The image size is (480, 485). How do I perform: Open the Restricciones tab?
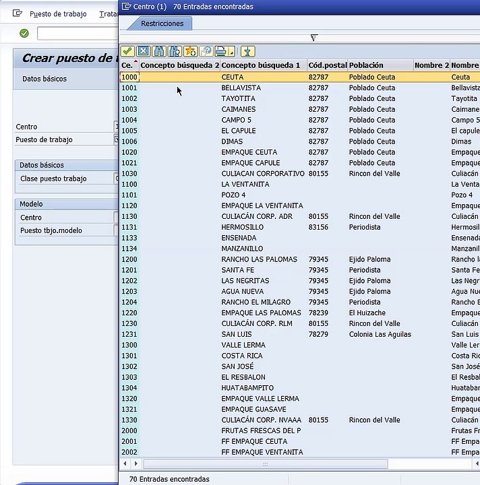tap(162, 24)
